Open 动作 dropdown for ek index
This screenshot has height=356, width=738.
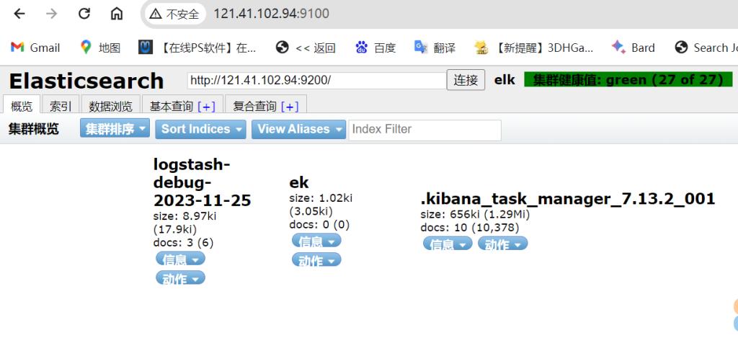pyautogui.click(x=316, y=260)
